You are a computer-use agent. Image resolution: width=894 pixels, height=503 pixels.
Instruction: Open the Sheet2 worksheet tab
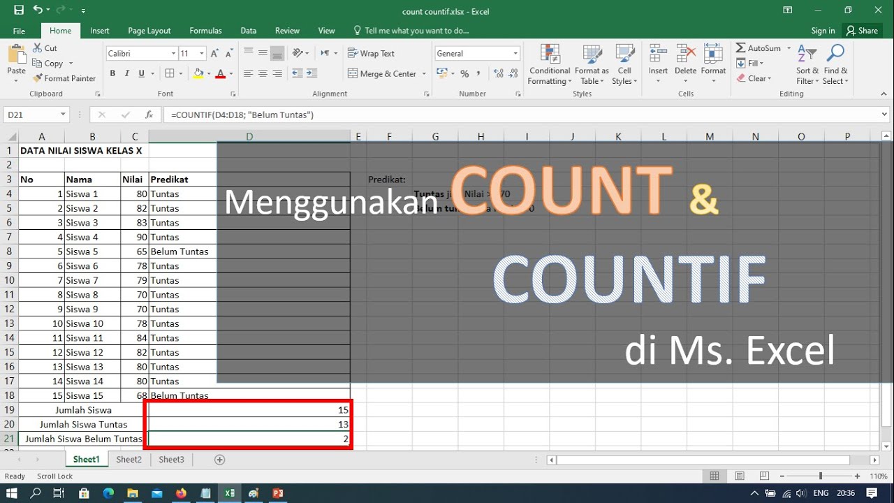click(129, 460)
